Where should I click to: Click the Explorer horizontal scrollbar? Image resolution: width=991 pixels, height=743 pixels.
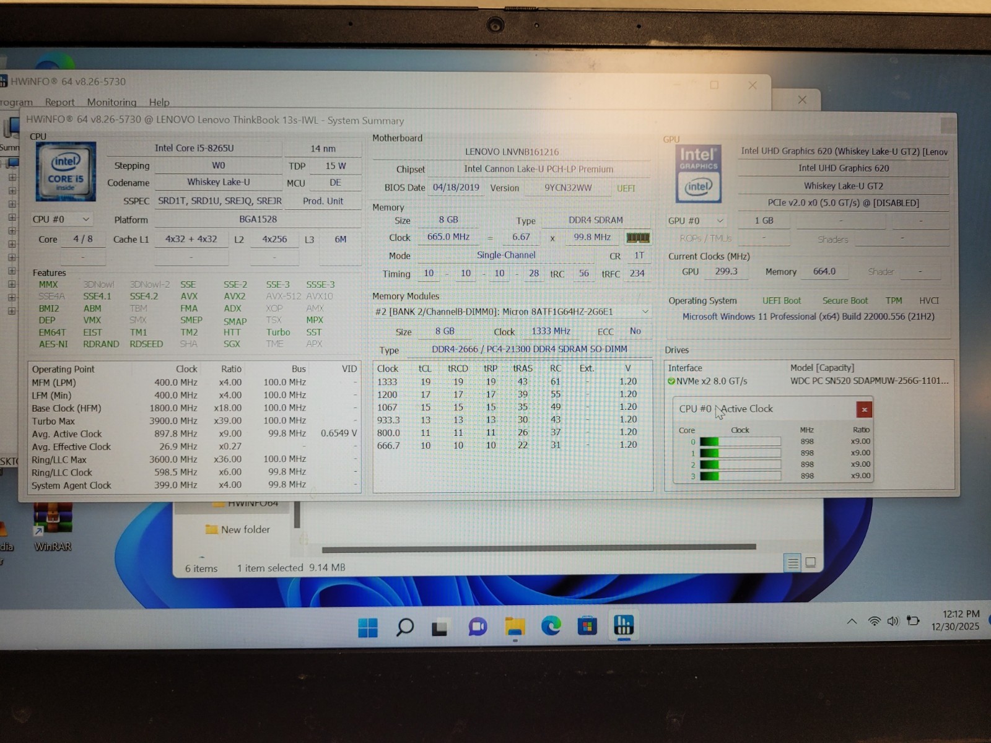pos(539,547)
